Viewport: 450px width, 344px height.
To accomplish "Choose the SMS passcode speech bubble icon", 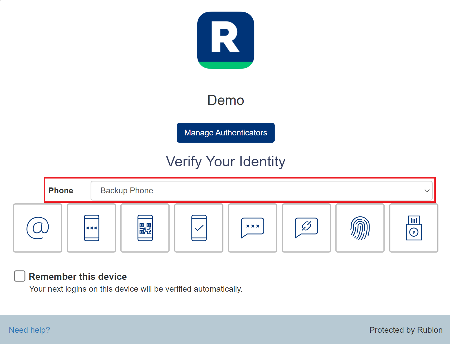I will pos(253,228).
